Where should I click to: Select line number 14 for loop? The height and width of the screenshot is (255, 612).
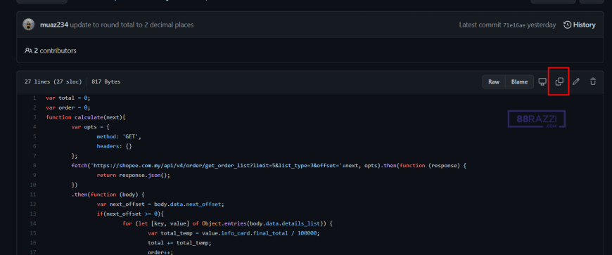[34, 224]
